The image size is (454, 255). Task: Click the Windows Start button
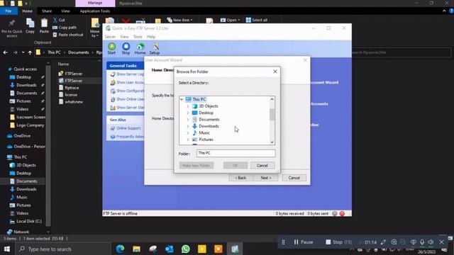[x=7, y=249]
